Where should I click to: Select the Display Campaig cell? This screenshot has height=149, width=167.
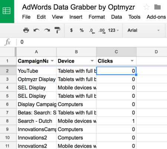pos(36,104)
